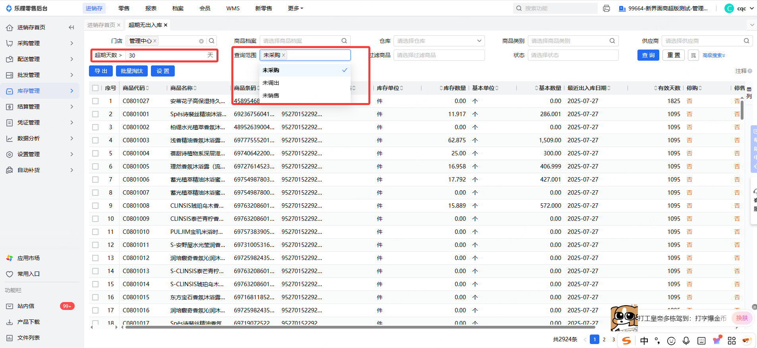Close the 进销存首页 tab

coord(119,25)
